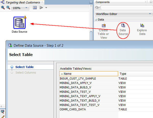Select the MINING_DATA_TEXT_TEST_V view row

coord(106,105)
